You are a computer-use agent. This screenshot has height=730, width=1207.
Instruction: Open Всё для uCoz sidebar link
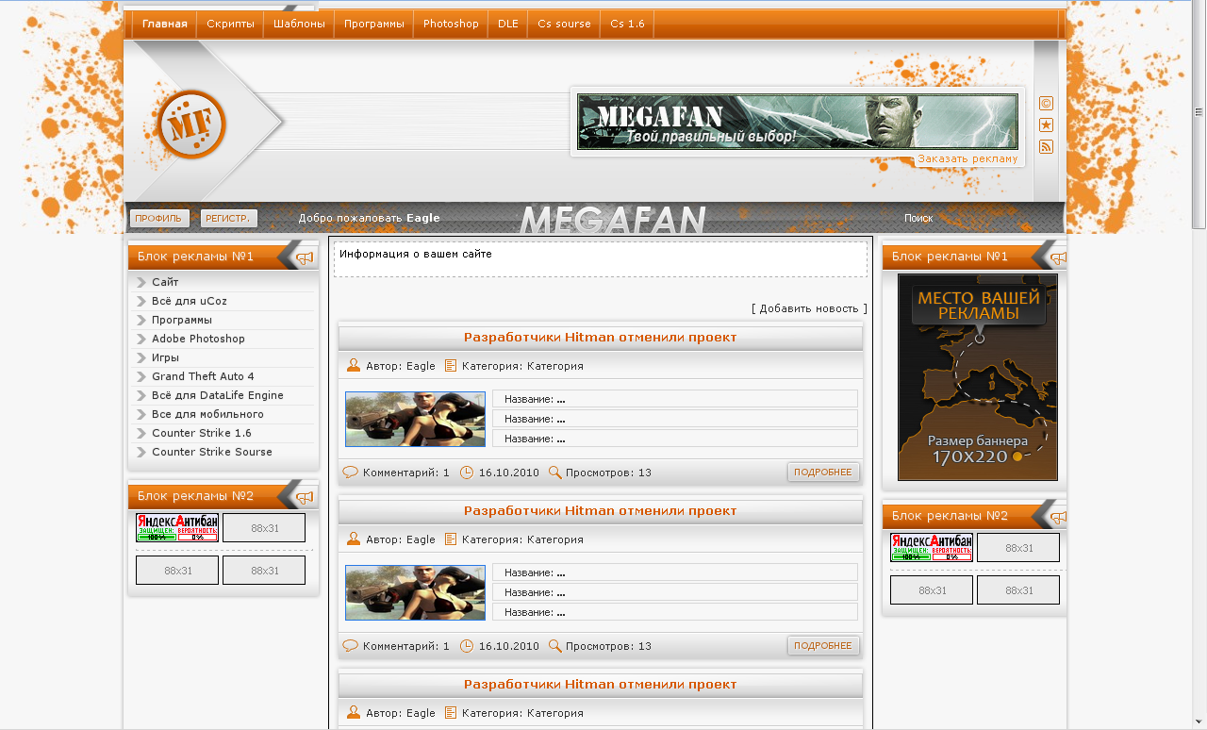click(190, 301)
